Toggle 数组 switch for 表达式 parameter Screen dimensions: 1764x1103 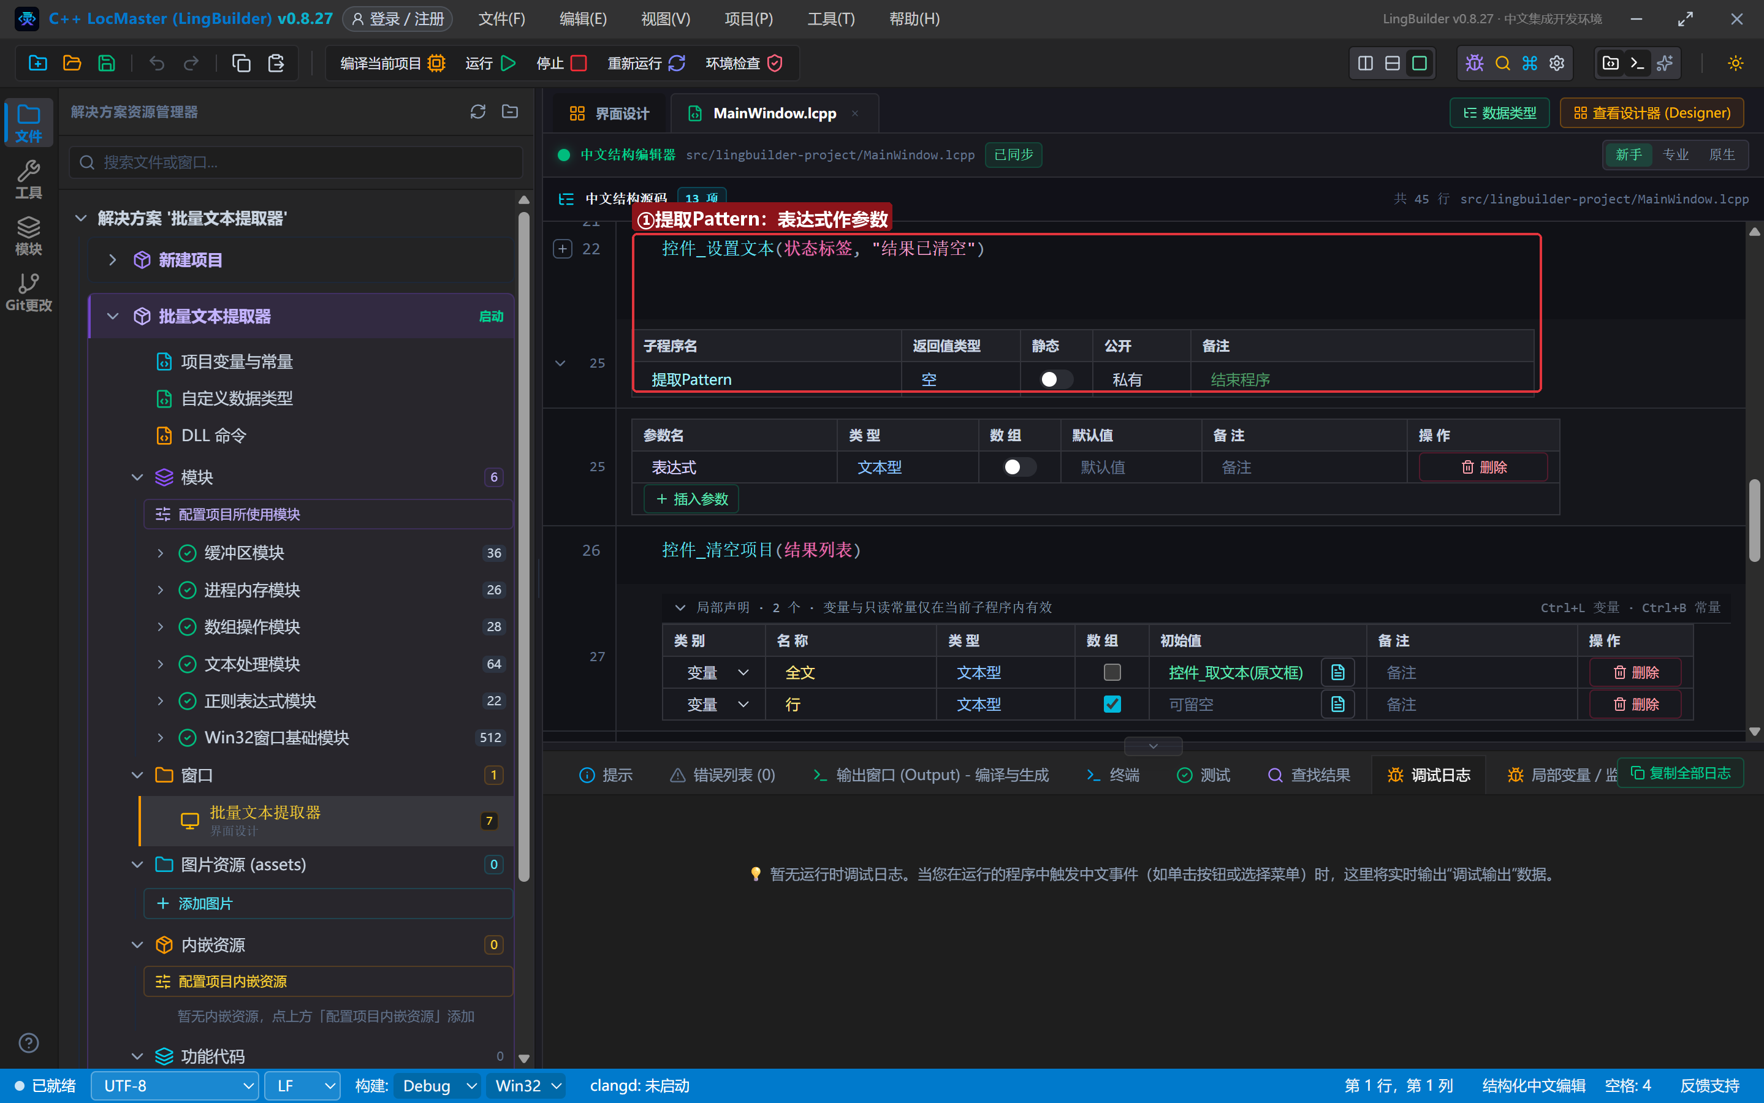pyautogui.click(x=1019, y=467)
